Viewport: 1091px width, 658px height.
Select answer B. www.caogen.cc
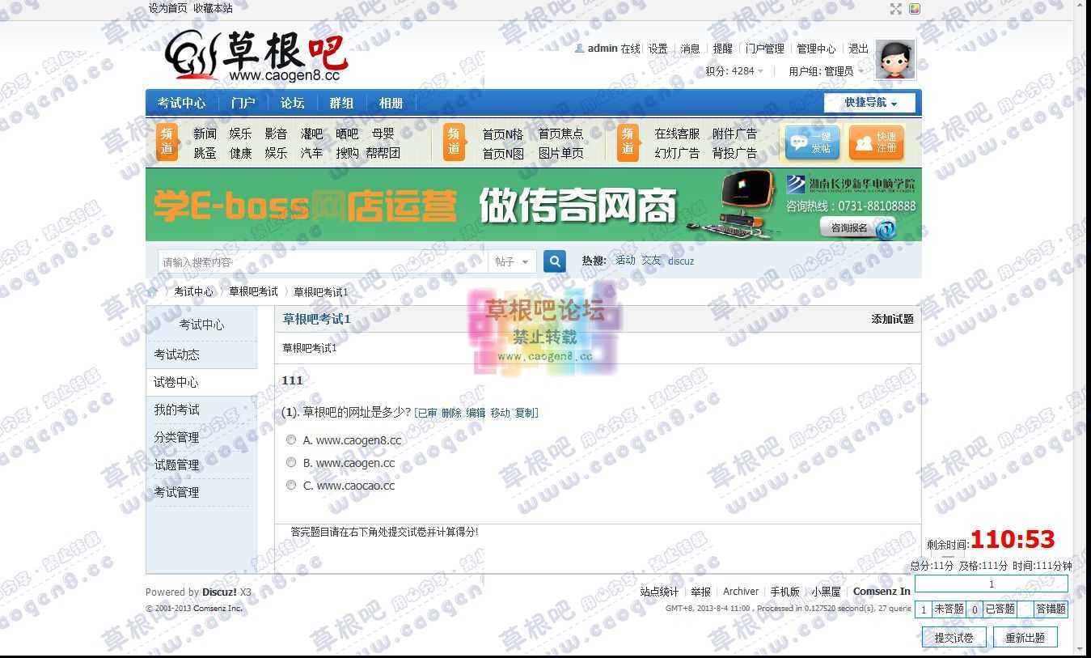point(291,463)
